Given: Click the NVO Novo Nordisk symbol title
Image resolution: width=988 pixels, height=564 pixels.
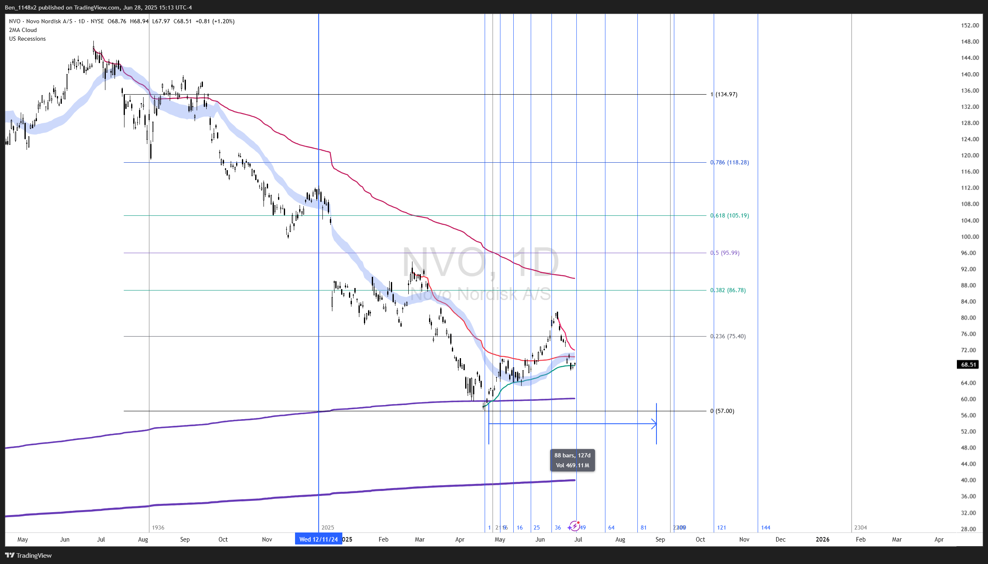Looking at the screenshot, I should click(x=41, y=21).
